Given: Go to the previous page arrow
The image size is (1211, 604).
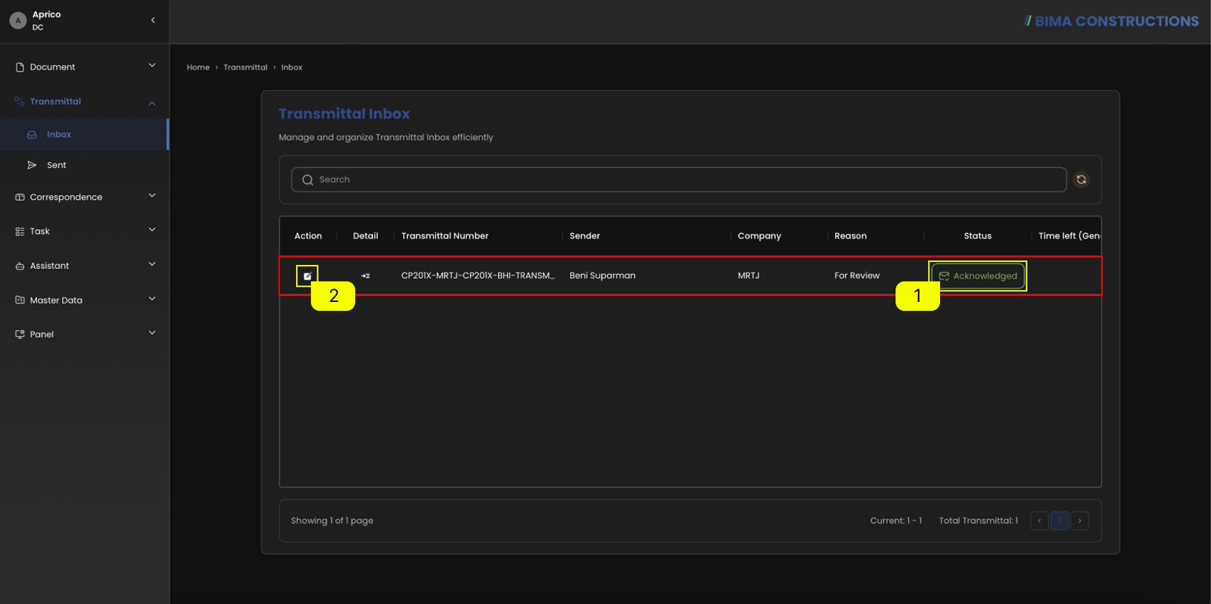Looking at the screenshot, I should (1039, 521).
